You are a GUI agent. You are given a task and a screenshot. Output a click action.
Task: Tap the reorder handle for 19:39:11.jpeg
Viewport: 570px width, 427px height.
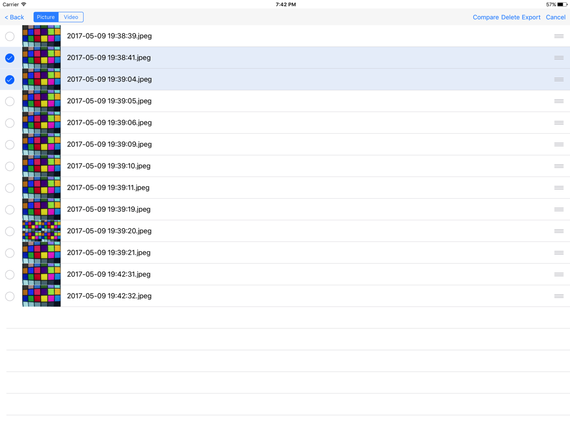click(x=559, y=188)
